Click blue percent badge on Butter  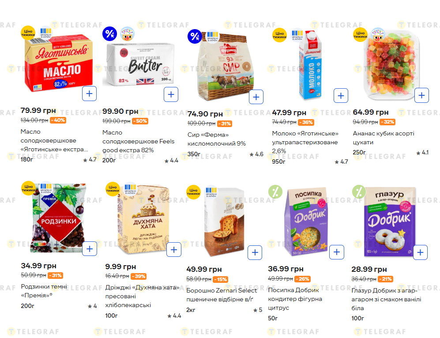tap(109, 34)
